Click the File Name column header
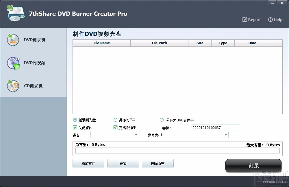Image resolution: width=289 pixels, height=187 pixels. [x=101, y=43]
